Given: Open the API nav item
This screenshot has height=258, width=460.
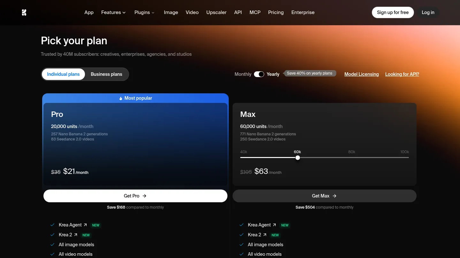Looking at the screenshot, I should tap(238, 12).
